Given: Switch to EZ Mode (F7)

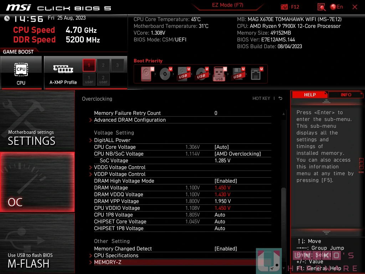Looking at the screenshot, I should tap(227, 5).
